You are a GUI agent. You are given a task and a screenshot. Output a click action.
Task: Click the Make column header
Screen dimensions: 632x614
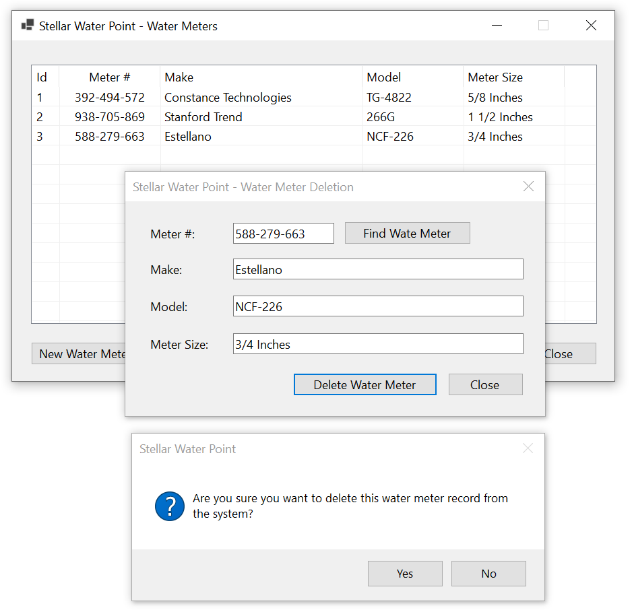click(x=261, y=77)
